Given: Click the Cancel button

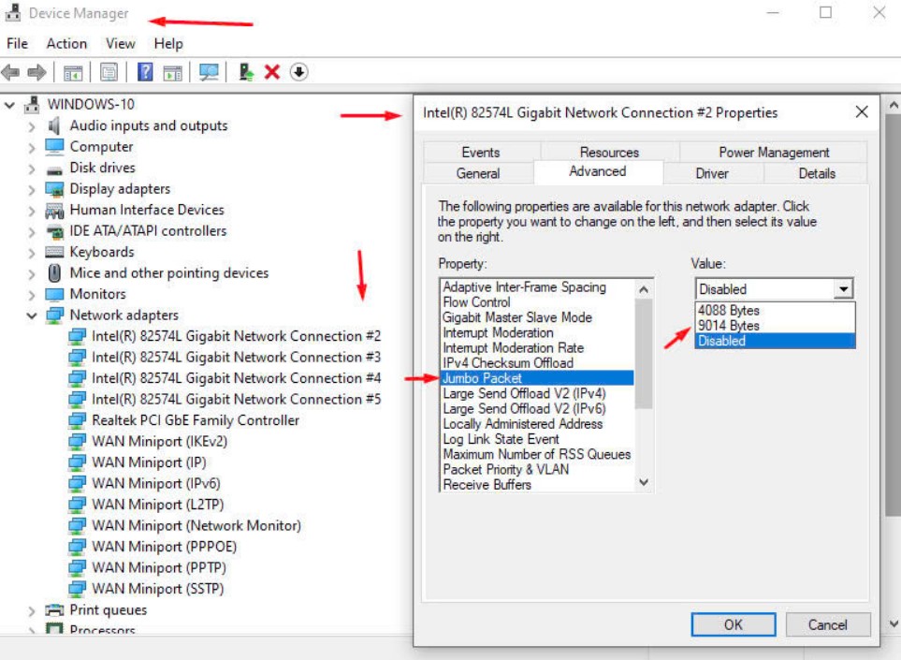Looking at the screenshot, I should [x=827, y=624].
